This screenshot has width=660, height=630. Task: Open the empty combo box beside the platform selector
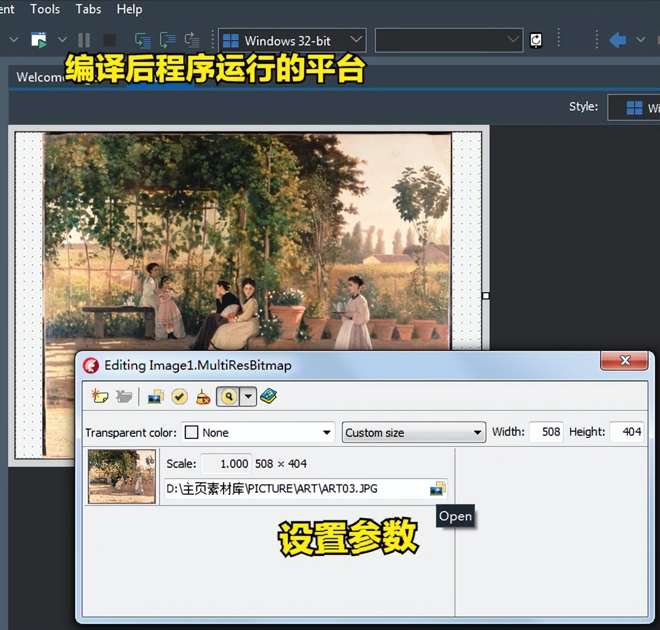tap(449, 40)
